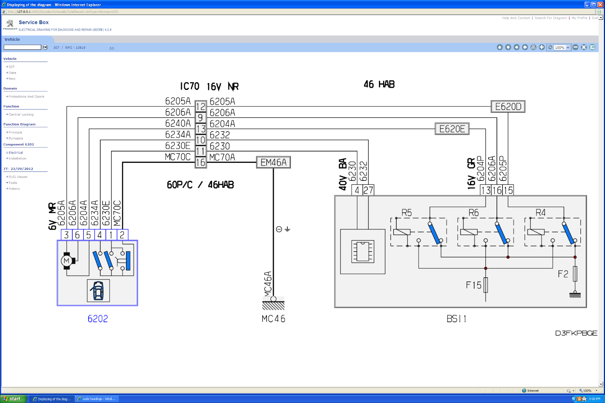The height and width of the screenshot is (403, 605).
Task: Click the Internet zone globe in the status bar
Action: pos(524,391)
